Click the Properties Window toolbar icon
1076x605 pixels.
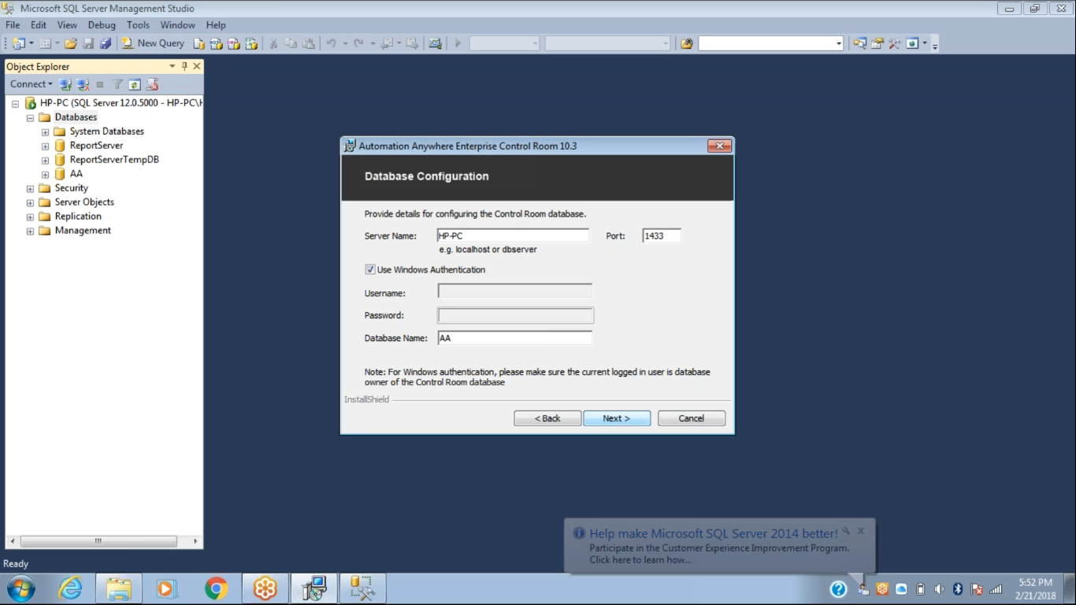coord(877,43)
